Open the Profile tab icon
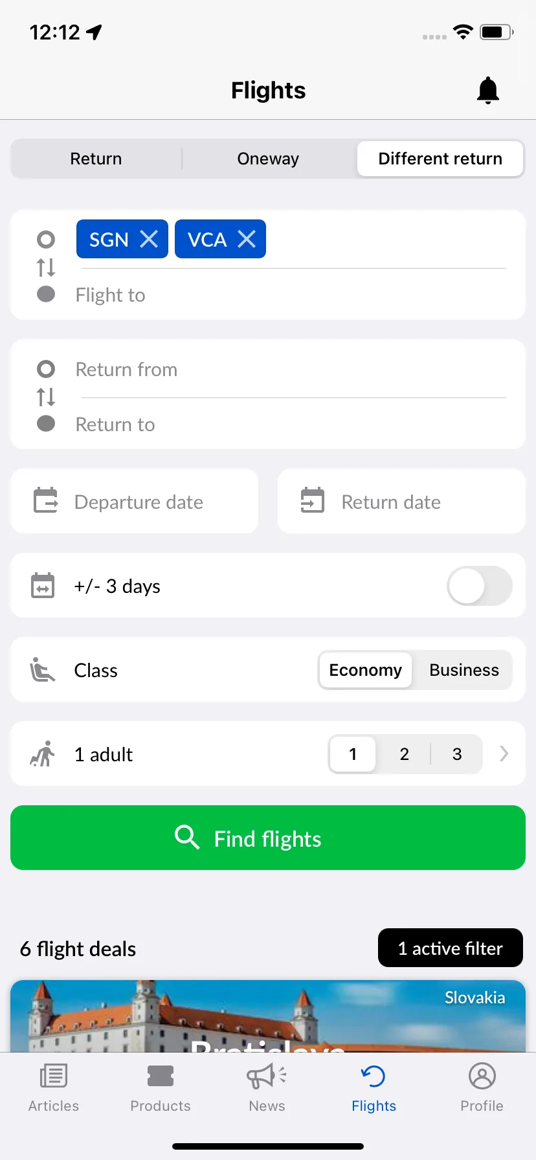This screenshot has width=536, height=1160. (482, 1076)
